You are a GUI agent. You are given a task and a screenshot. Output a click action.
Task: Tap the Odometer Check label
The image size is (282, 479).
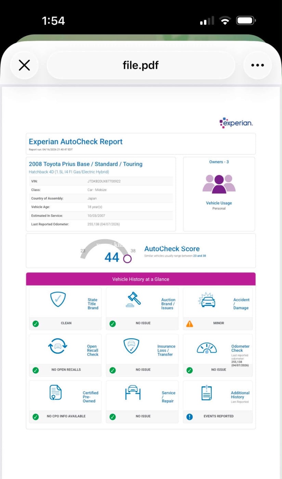(240, 348)
